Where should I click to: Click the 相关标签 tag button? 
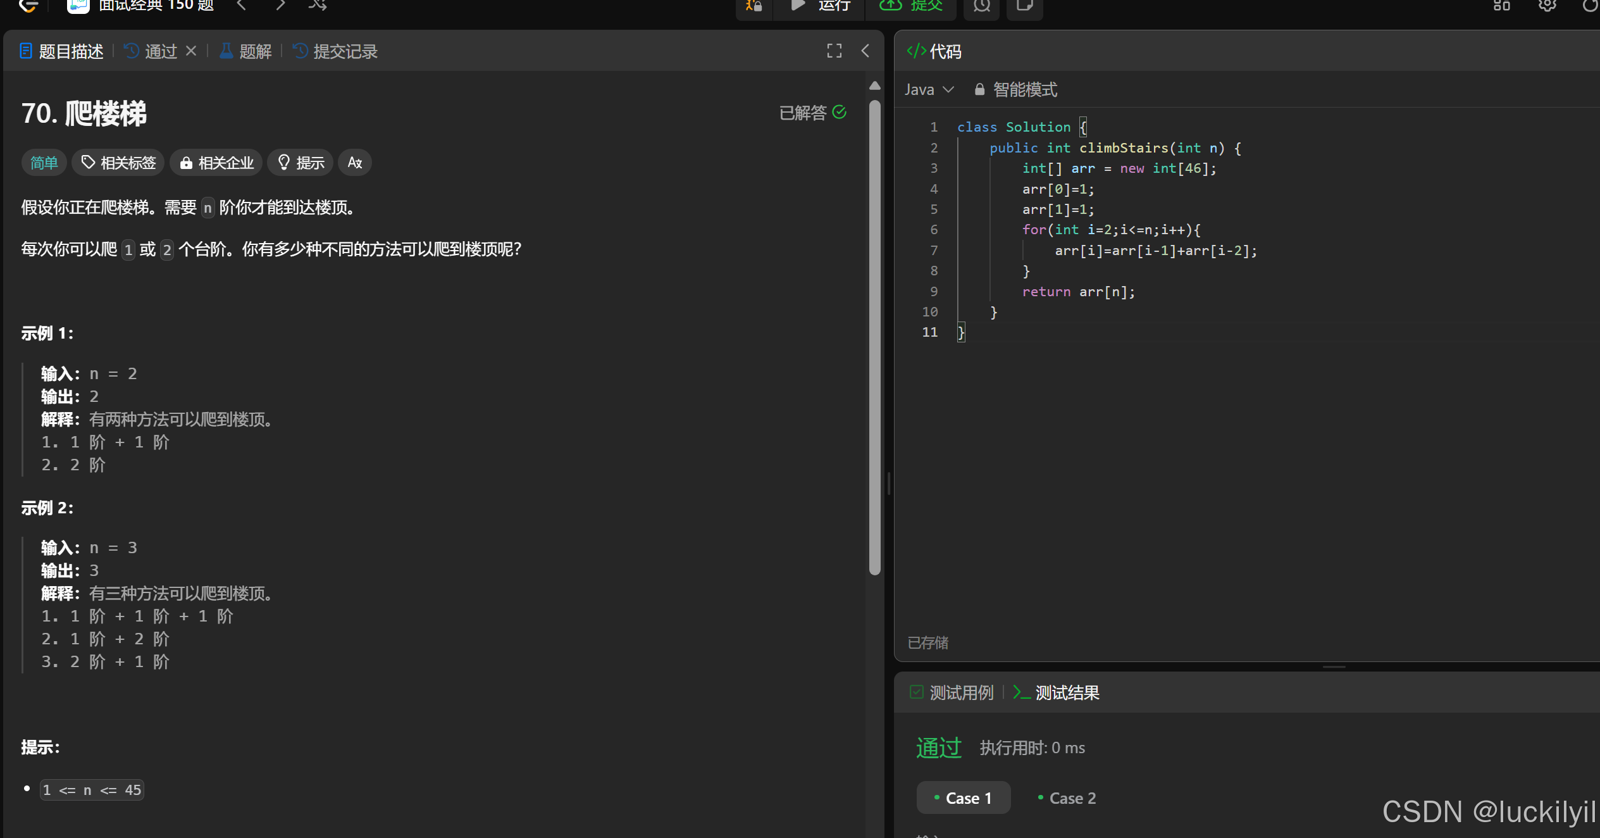coord(118,163)
